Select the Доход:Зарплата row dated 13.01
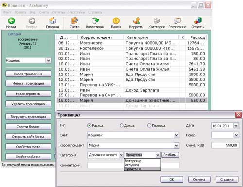The height and width of the screenshot is (187, 243). (132, 90)
